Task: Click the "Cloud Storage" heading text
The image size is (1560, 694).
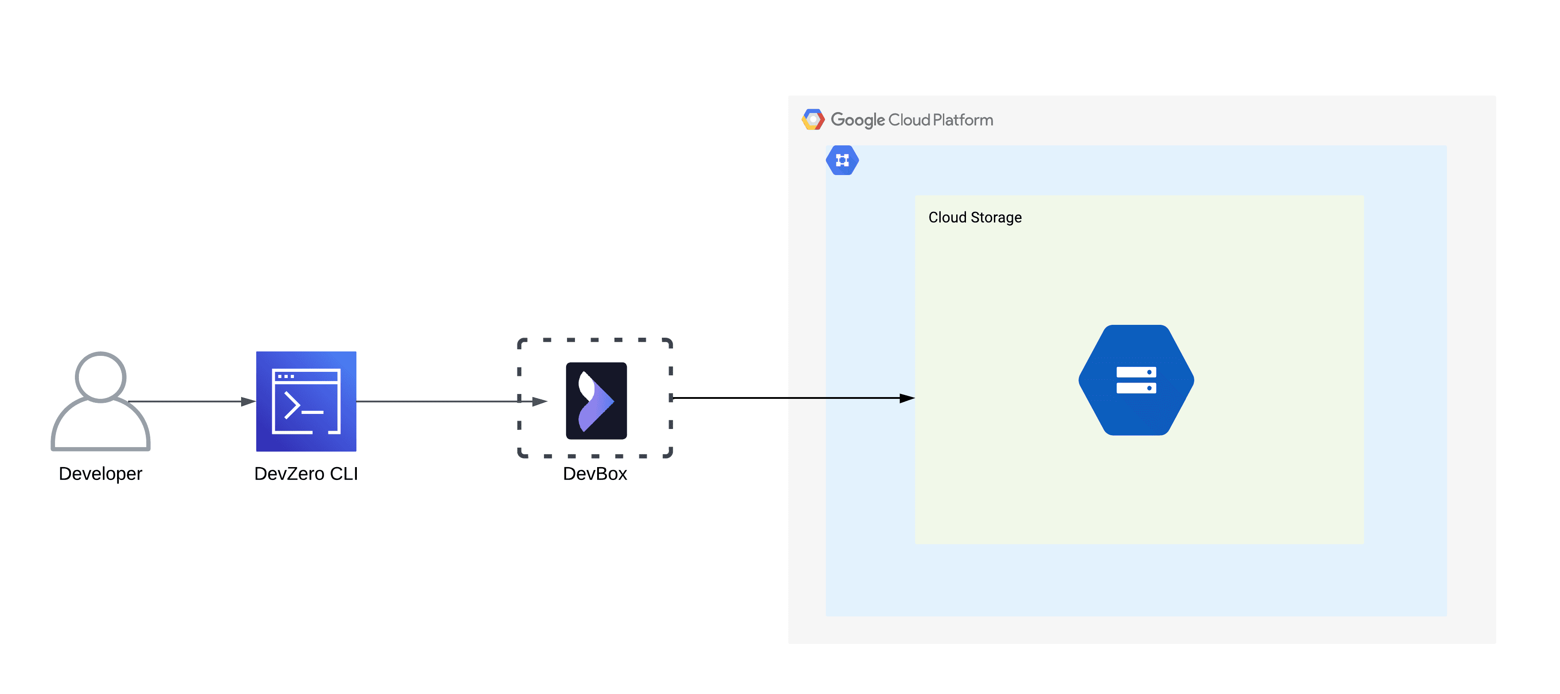Action: pyautogui.click(x=975, y=218)
